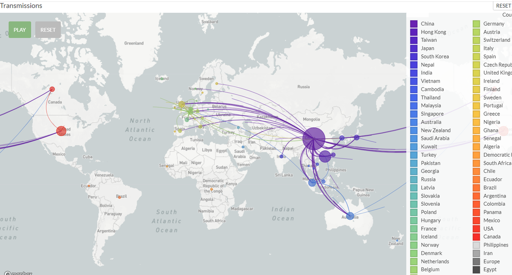Click Slovenia legend entry
Viewport: 512px width, 275px height.
pyautogui.click(x=430, y=204)
